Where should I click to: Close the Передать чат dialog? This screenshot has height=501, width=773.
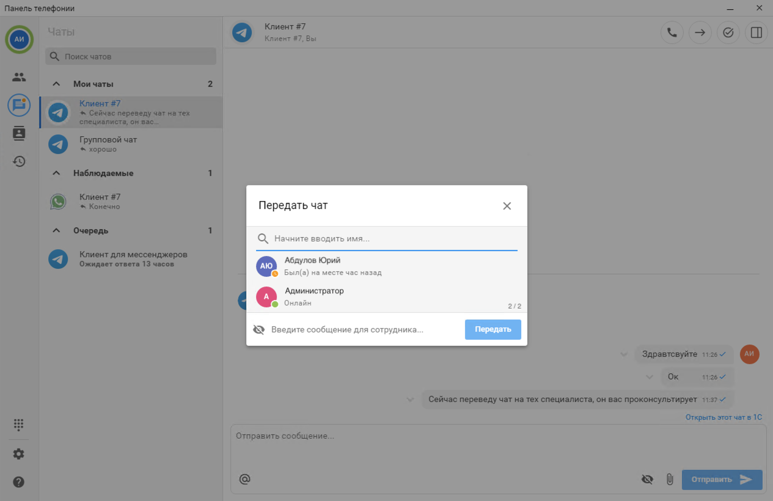(507, 206)
